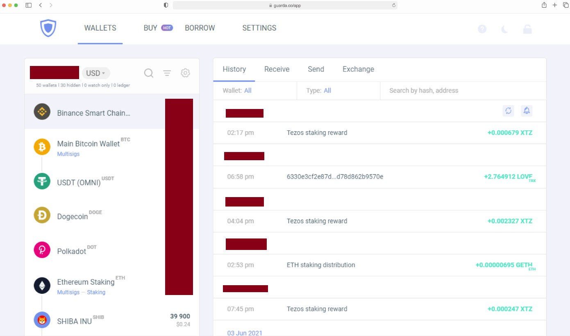Open the BORROW tab
570x336 pixels.
(200, 28)
